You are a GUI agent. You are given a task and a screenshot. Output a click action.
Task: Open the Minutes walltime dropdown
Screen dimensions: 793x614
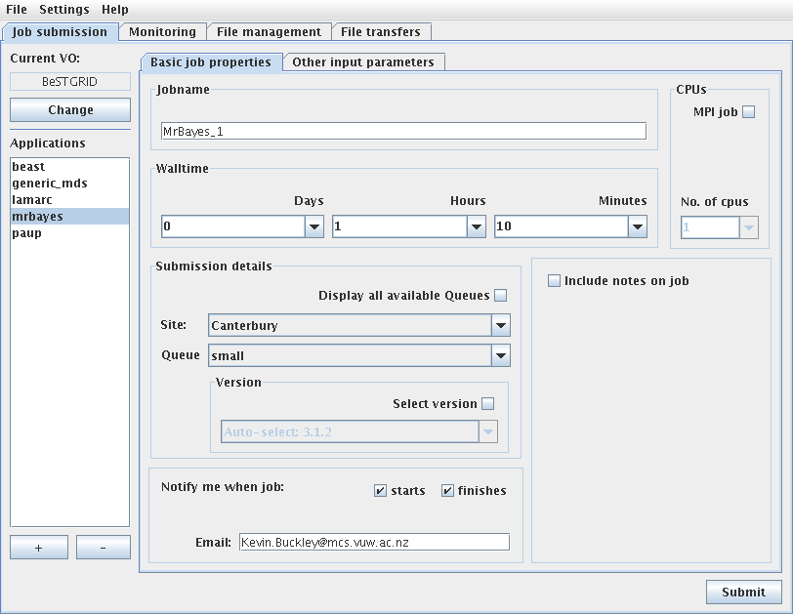tap(638, 226)
